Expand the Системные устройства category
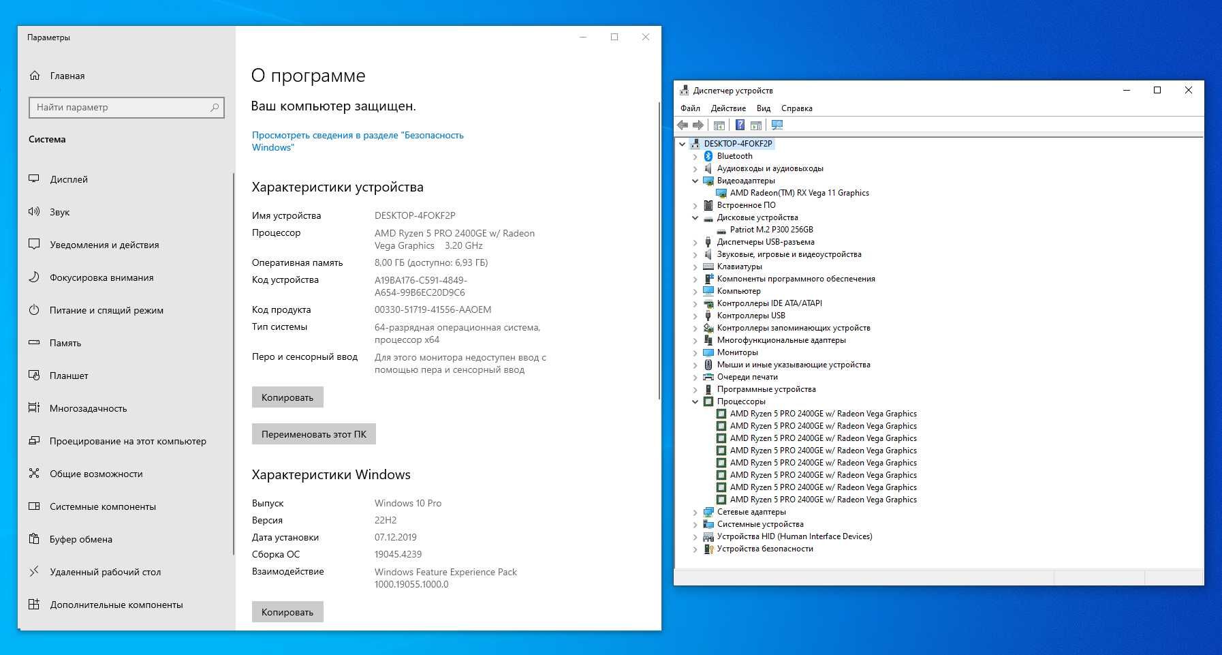This screenshot has height=655, width=1222. (695, 524)
